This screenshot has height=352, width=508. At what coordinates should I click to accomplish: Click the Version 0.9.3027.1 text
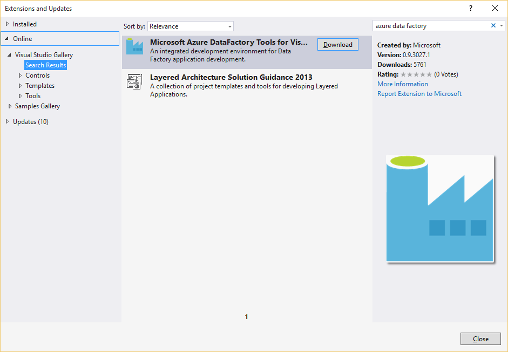(x=404, y=55)
